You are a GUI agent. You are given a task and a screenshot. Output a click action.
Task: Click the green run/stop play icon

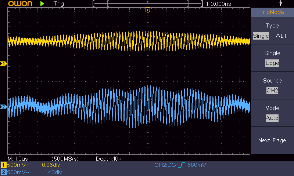pyautogui.click(x=42, y=4)
